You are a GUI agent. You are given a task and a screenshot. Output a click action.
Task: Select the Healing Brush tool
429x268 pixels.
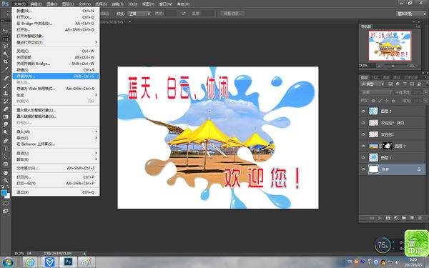pyautogui.click(x=6, y=77)
